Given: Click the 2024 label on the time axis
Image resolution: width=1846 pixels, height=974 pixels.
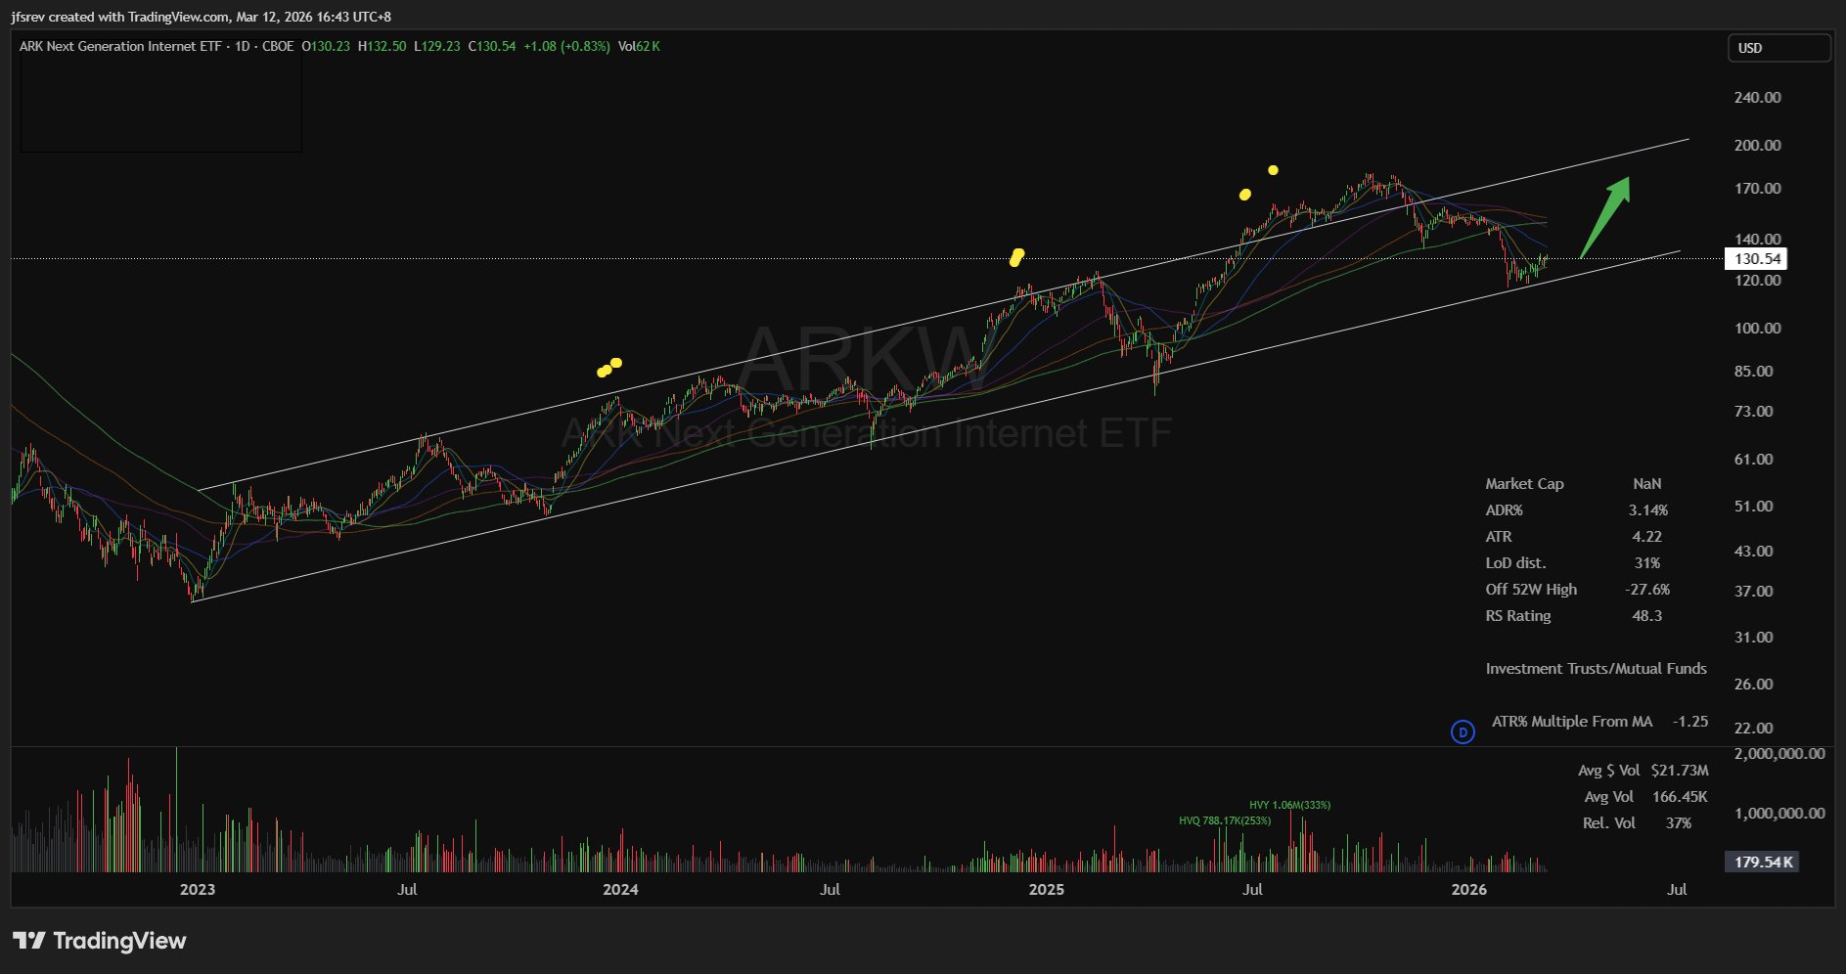Looking at the screenshot, I should pos(620,889).
